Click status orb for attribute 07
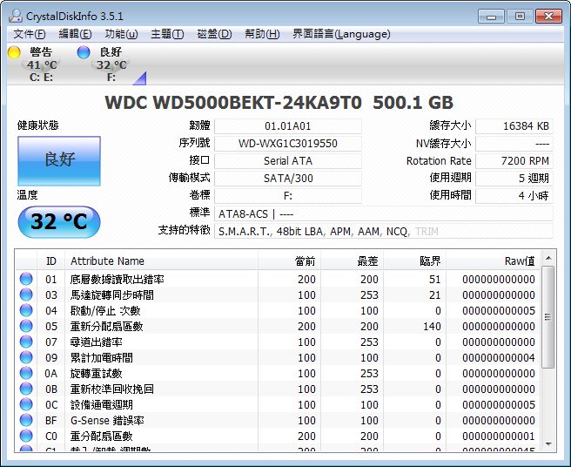The width and height of the screenshot is (571, 467). (x=26, y=342)
